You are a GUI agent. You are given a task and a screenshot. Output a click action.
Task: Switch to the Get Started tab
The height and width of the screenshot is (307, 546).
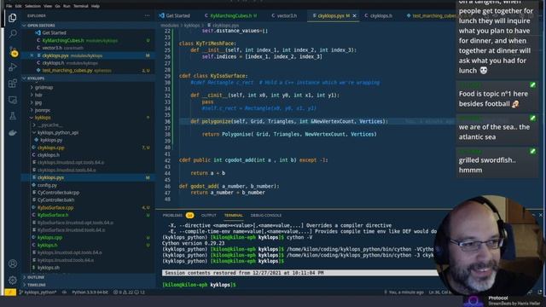(175, 15)
